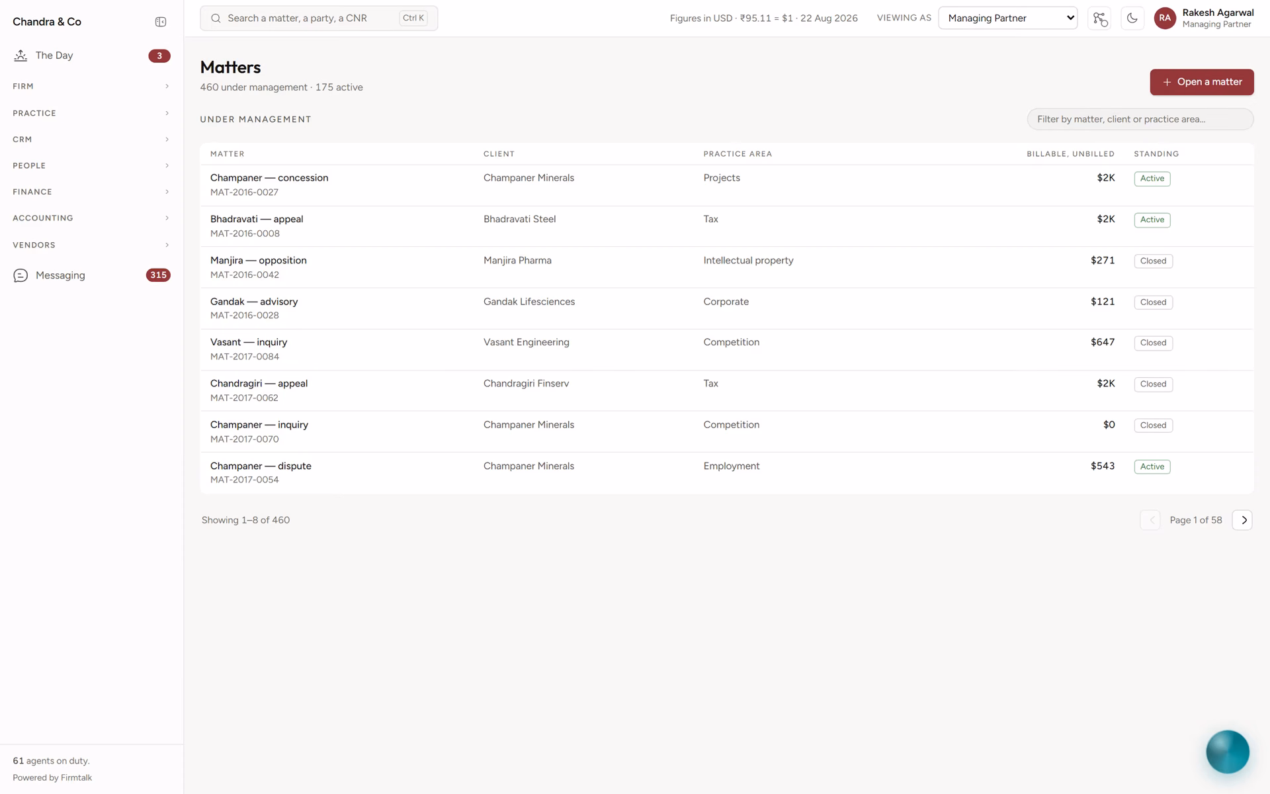Click the RA user avatar
1270x794 pixels.
pyautogui.click(x=1165, y=19)
